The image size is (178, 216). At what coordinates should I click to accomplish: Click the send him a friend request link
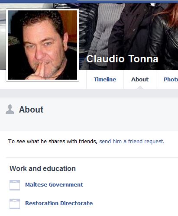pyautogui.click(x=132, y=141)
